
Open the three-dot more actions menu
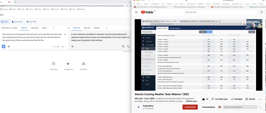pyautogui.click(x=260, y=99)
